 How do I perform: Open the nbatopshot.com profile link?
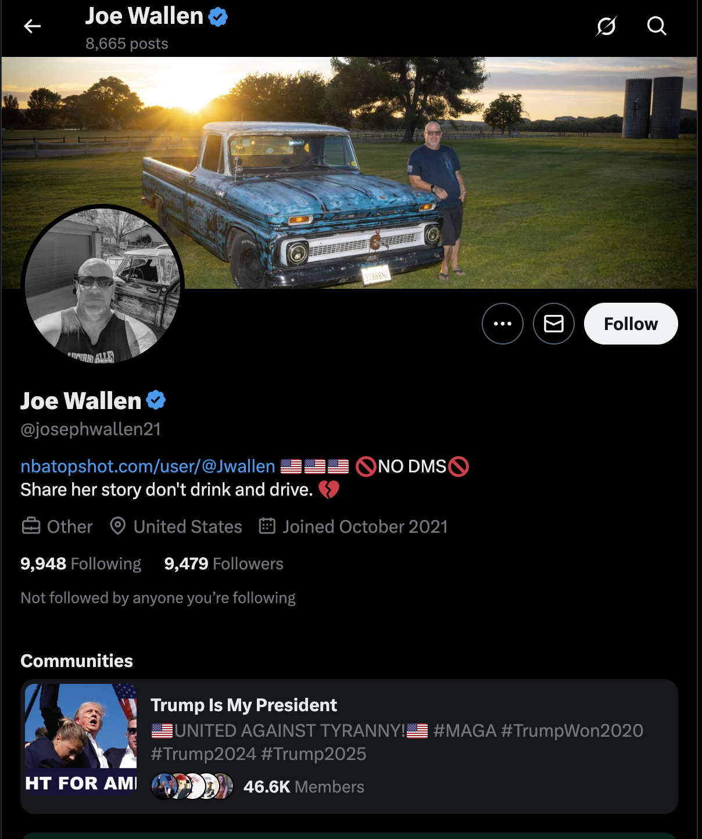[x=148, y=466]
